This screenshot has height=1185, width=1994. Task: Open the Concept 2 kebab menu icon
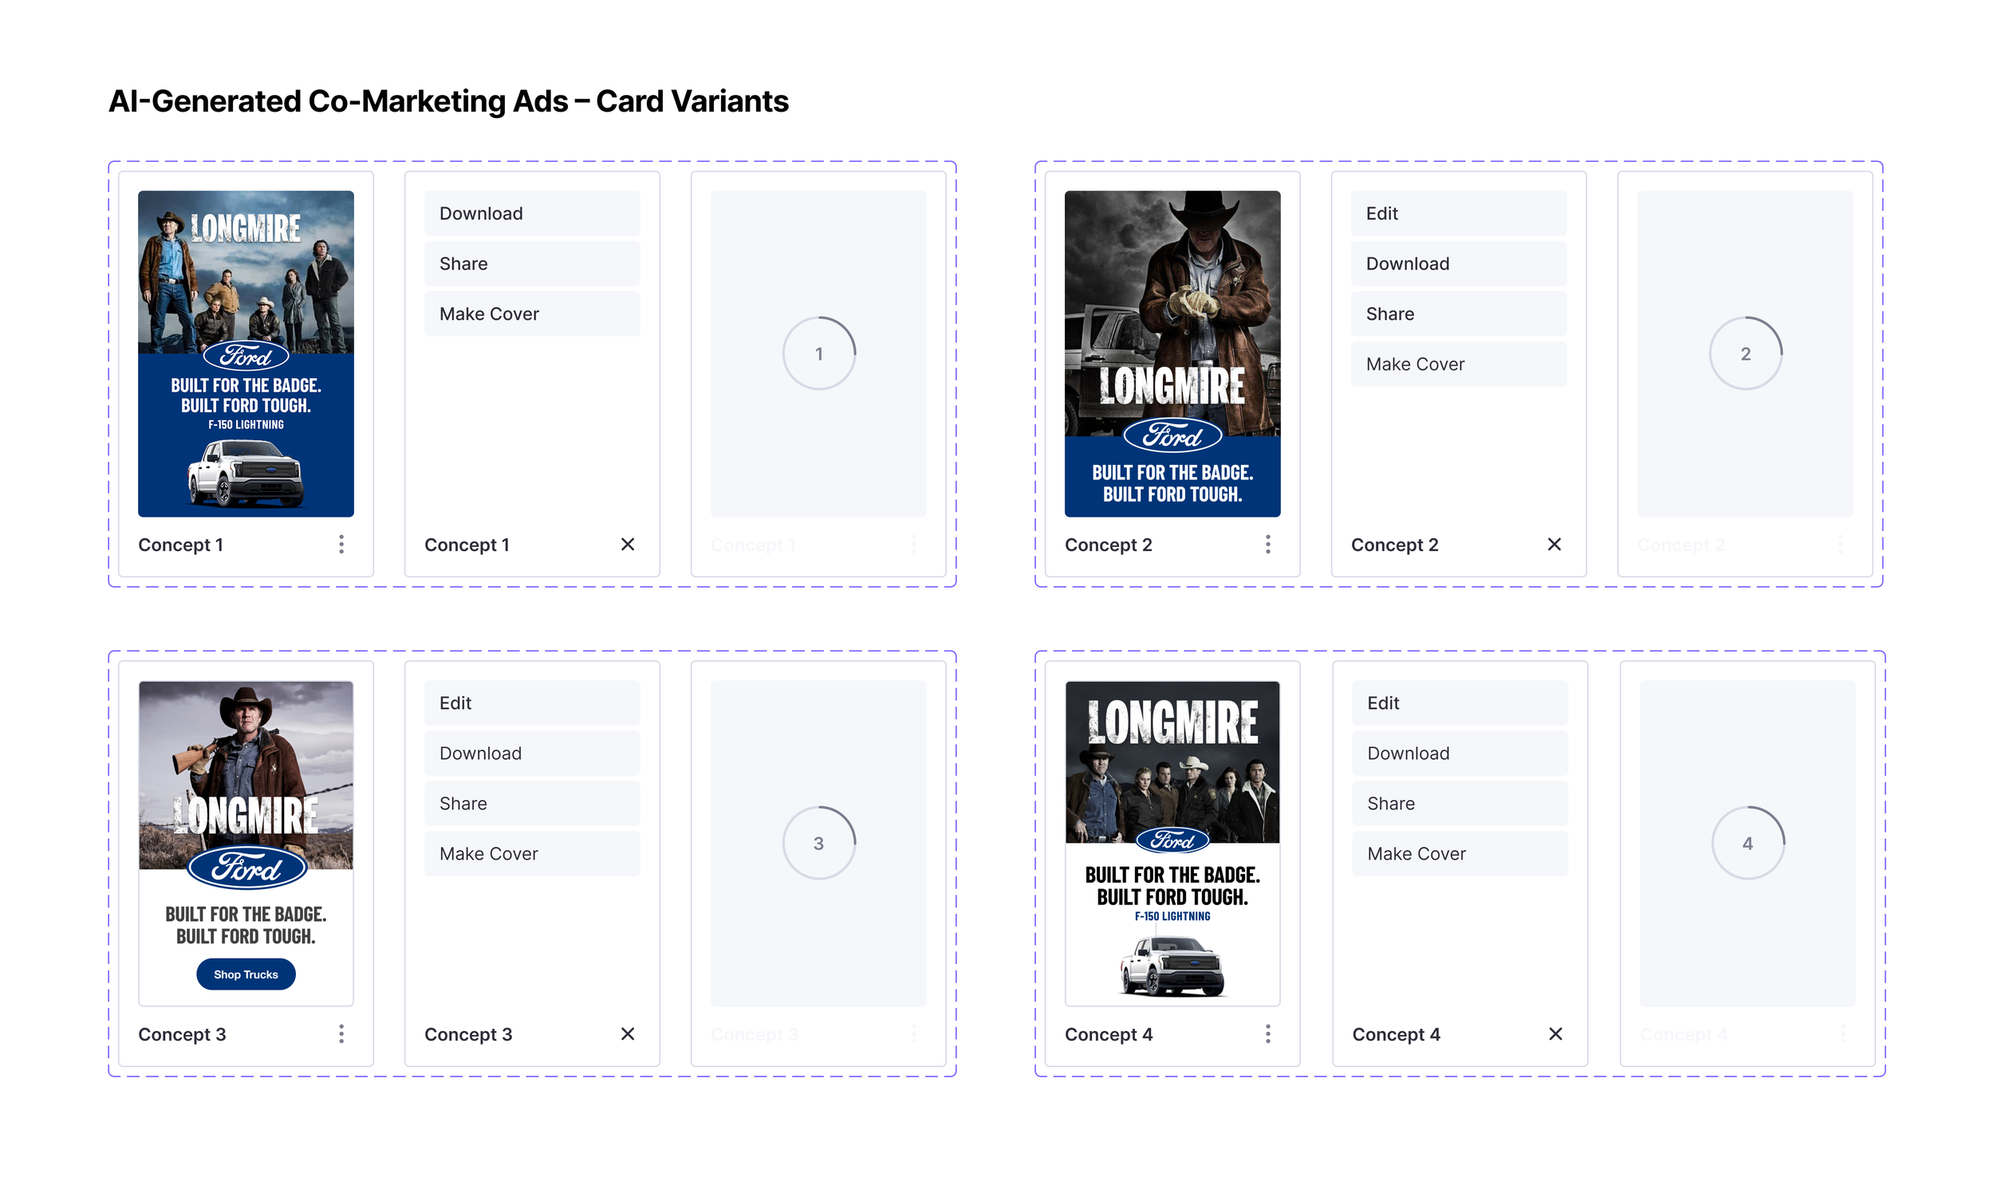pos(1267,545)
